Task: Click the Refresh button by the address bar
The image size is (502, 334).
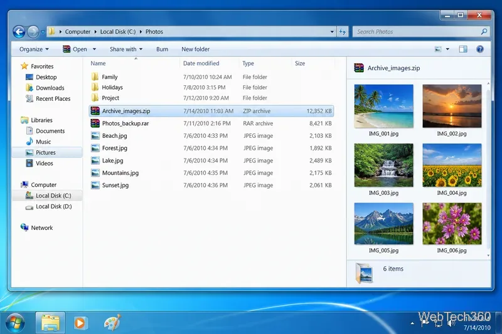Action: tap(343, 31)
